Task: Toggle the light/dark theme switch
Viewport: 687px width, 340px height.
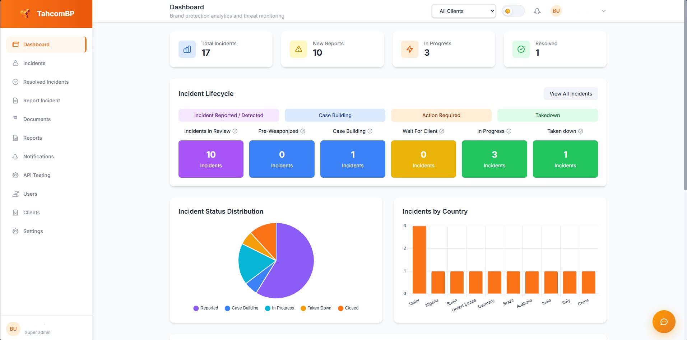Action: pyautogui.click(x=512, y=11)
